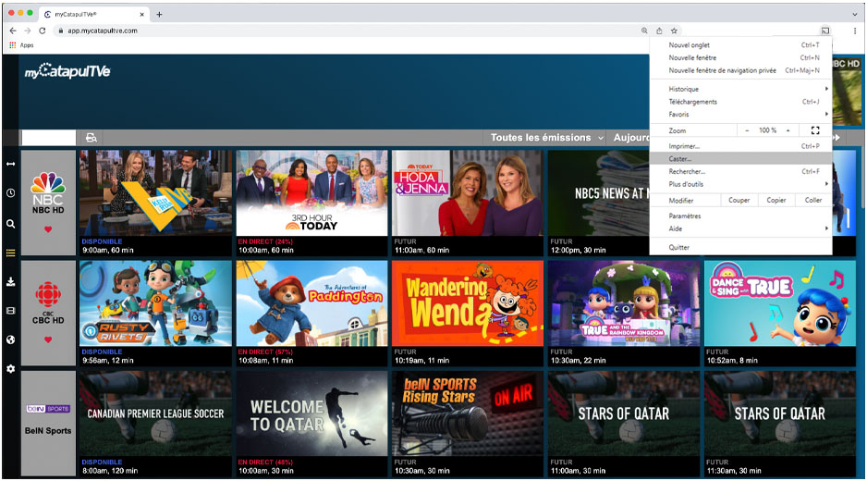Open downloads from the sidebar icon

click(x=10, y=282)
